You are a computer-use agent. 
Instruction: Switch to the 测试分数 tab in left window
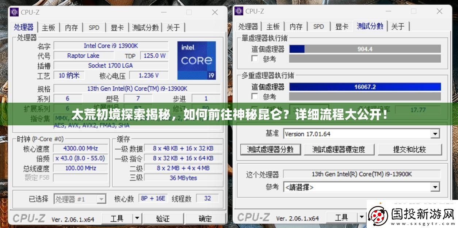pos(145,27)
